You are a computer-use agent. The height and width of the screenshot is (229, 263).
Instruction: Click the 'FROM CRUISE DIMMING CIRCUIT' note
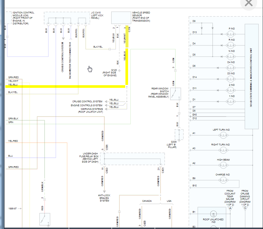245,198
